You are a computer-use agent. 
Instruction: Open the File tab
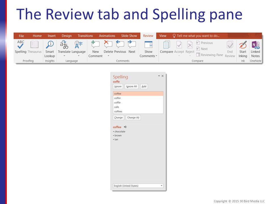(x=21, y=36)
